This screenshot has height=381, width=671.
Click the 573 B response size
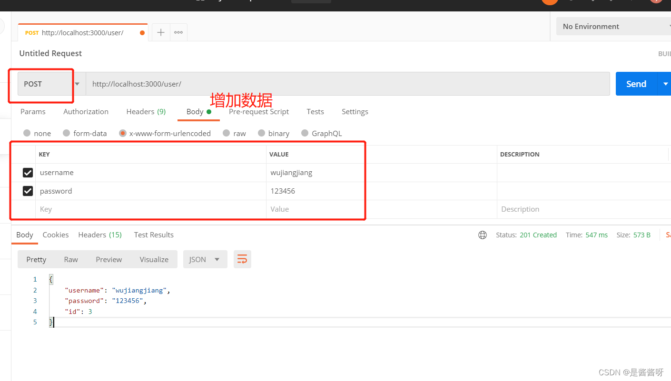(x=642, y=235)
